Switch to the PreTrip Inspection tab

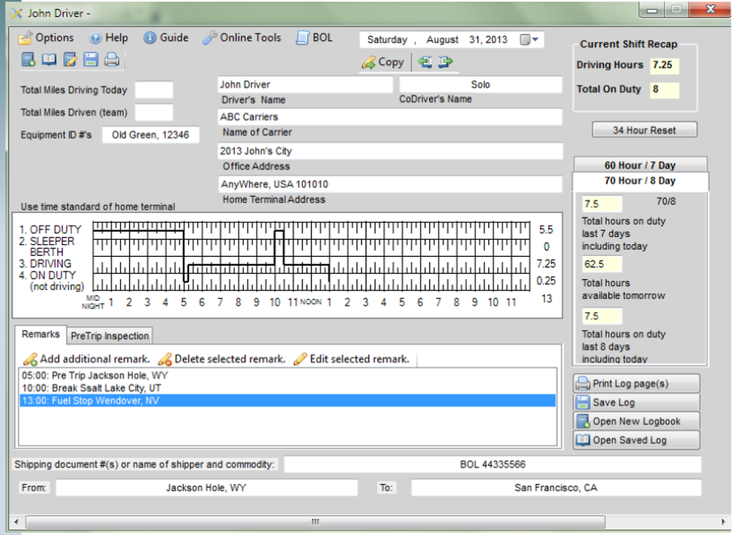point(110,336)
